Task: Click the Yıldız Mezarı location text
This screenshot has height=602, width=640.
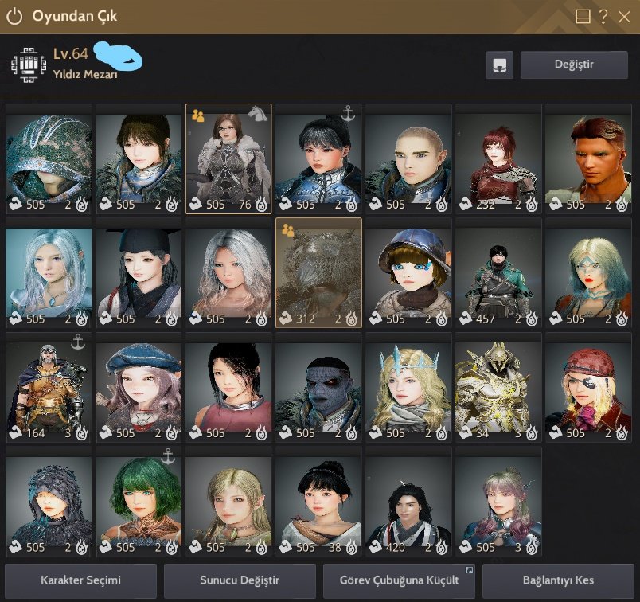Action: click(x=85, y=74)
